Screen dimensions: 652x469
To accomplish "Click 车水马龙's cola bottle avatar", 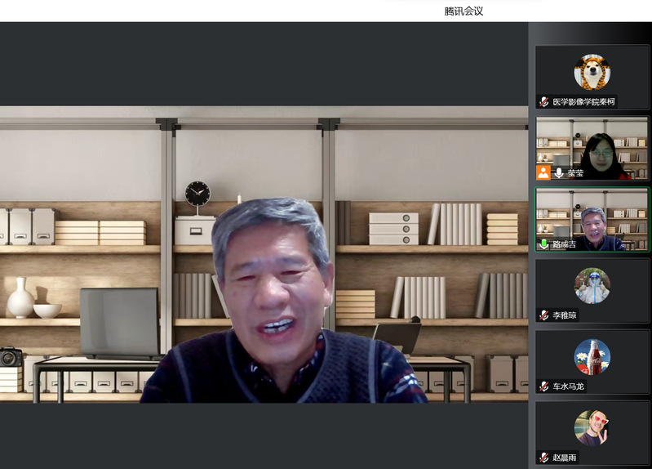I will (592, 357).
